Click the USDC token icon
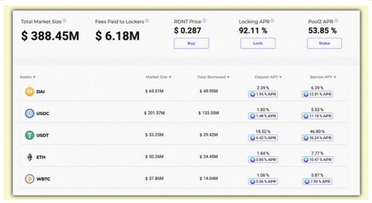Viewport: 372px width, 203px height. [x=29, y=113]
